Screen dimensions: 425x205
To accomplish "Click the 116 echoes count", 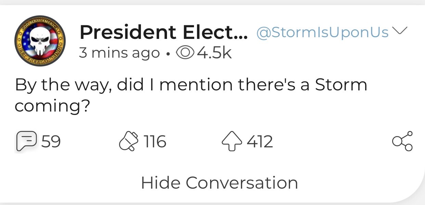I will pyautogui.click(x=154, y=142).
